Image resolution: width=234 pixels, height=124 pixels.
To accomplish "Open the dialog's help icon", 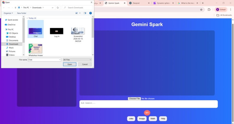I will [x=91, y=13].
